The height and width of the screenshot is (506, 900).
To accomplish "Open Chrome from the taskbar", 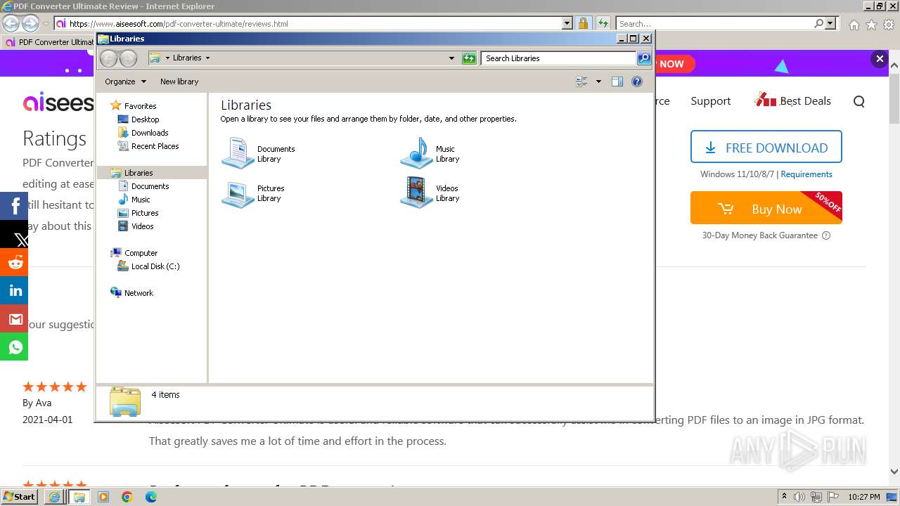I will pyautogui.click(x=127, y=497).
